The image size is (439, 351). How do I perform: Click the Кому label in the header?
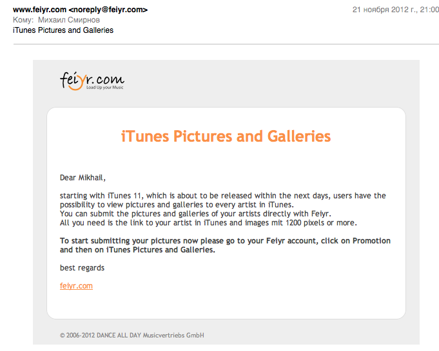pyautogui.click(x=23, y=20)
